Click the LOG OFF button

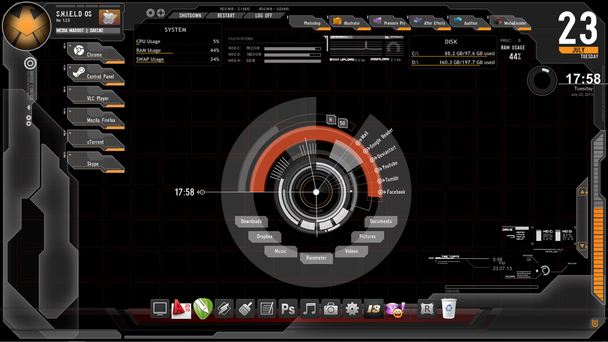point(264,15)
